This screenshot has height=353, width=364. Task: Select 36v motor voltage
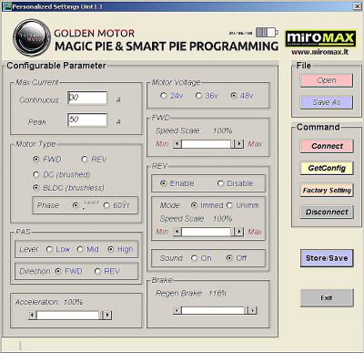tap(198, 96)
